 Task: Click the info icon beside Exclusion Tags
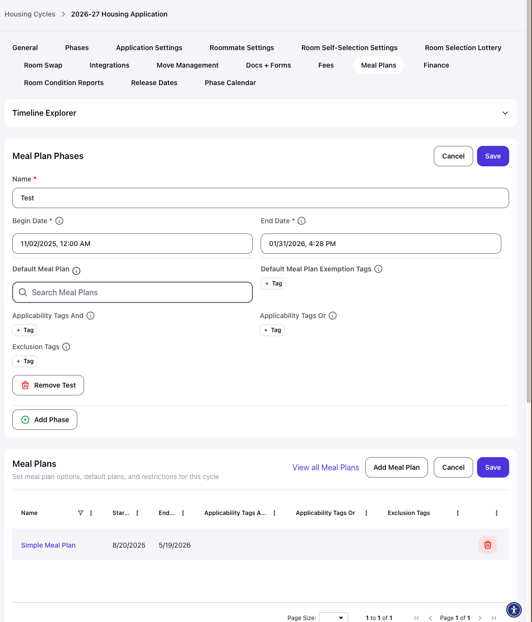pos(66,347)
